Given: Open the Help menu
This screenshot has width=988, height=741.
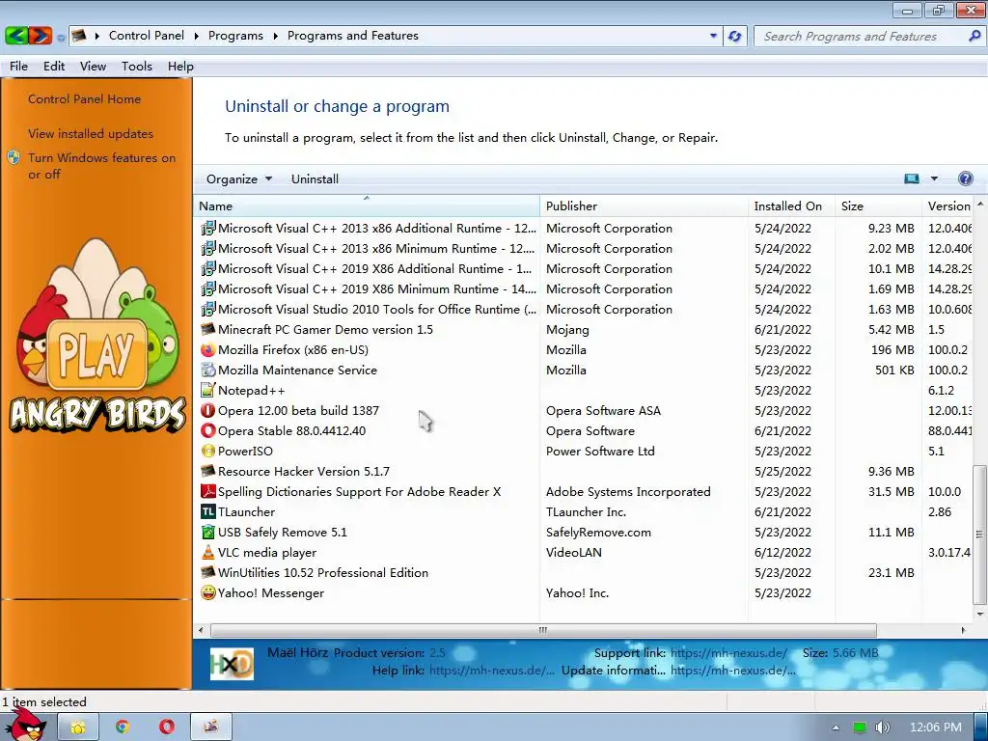Looking at the screenshot, I should tap(180, 67).
